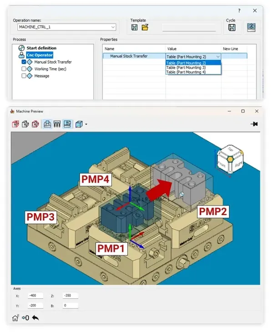The height and width of the screenshot is (333, 273).
Task: Click the Z axis value field
Action: 71,295
